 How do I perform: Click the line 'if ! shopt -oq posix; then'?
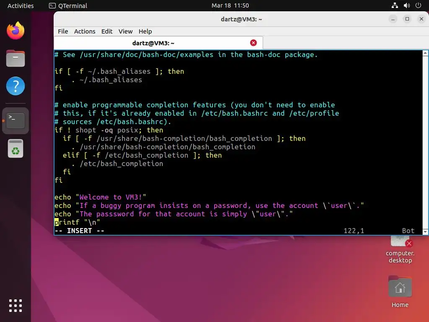tap(109, 130)
